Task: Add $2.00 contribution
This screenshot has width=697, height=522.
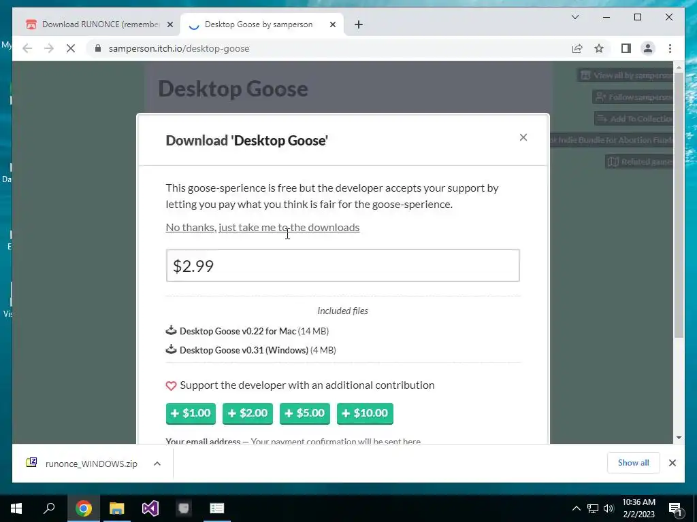Action: point(248,413)
